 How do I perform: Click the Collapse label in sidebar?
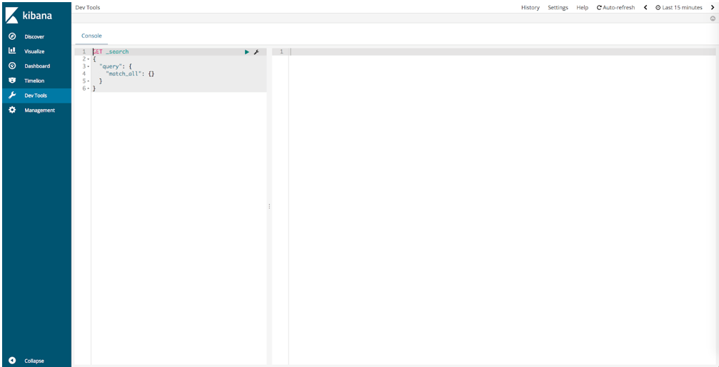click(x=34, y=361)
